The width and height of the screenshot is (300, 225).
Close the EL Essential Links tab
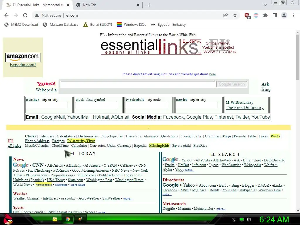[68, 5]
